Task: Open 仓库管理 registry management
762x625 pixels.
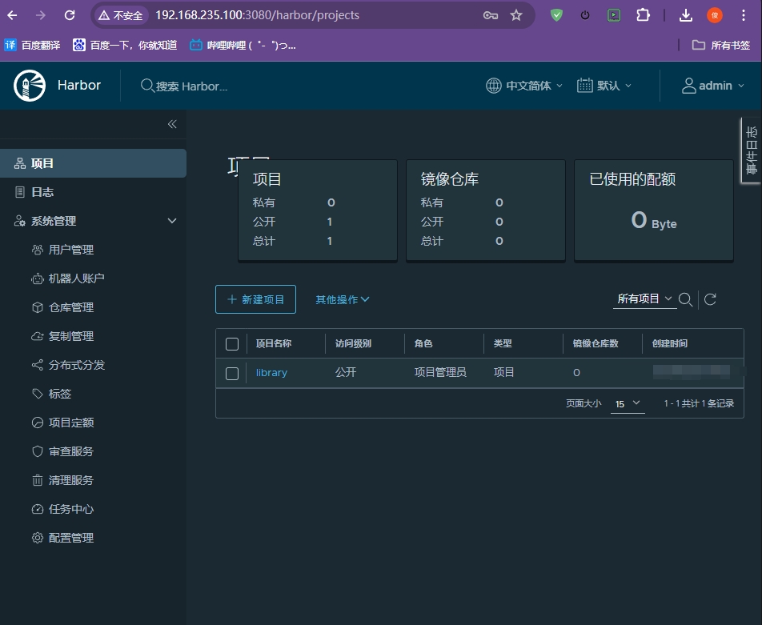Action: click(70, 307)
